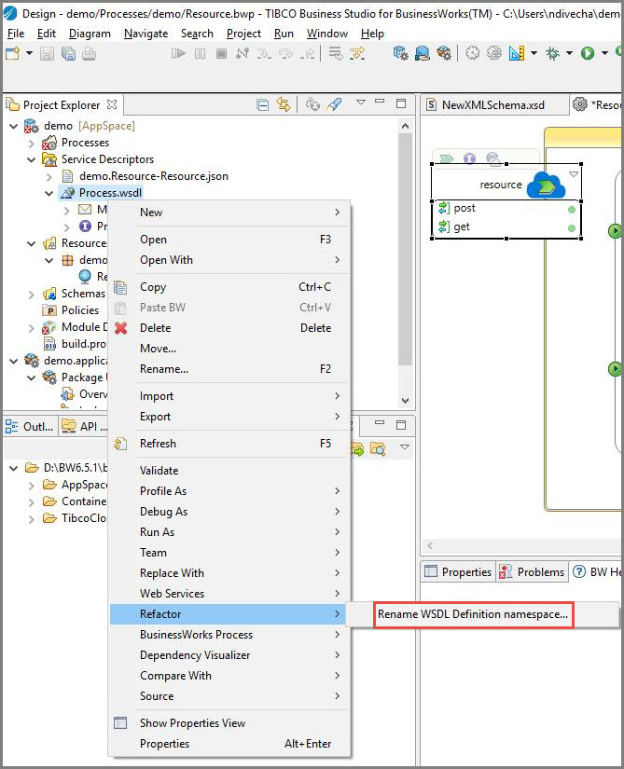Collapse the resource service dropdown triangle
Viewport: 624px width, 769px height.
574,173
